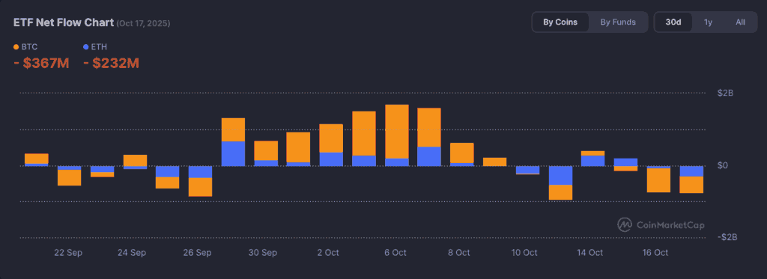Choose the 30d time range
This screenshot has width=767, height=279.
click(673, 22)
